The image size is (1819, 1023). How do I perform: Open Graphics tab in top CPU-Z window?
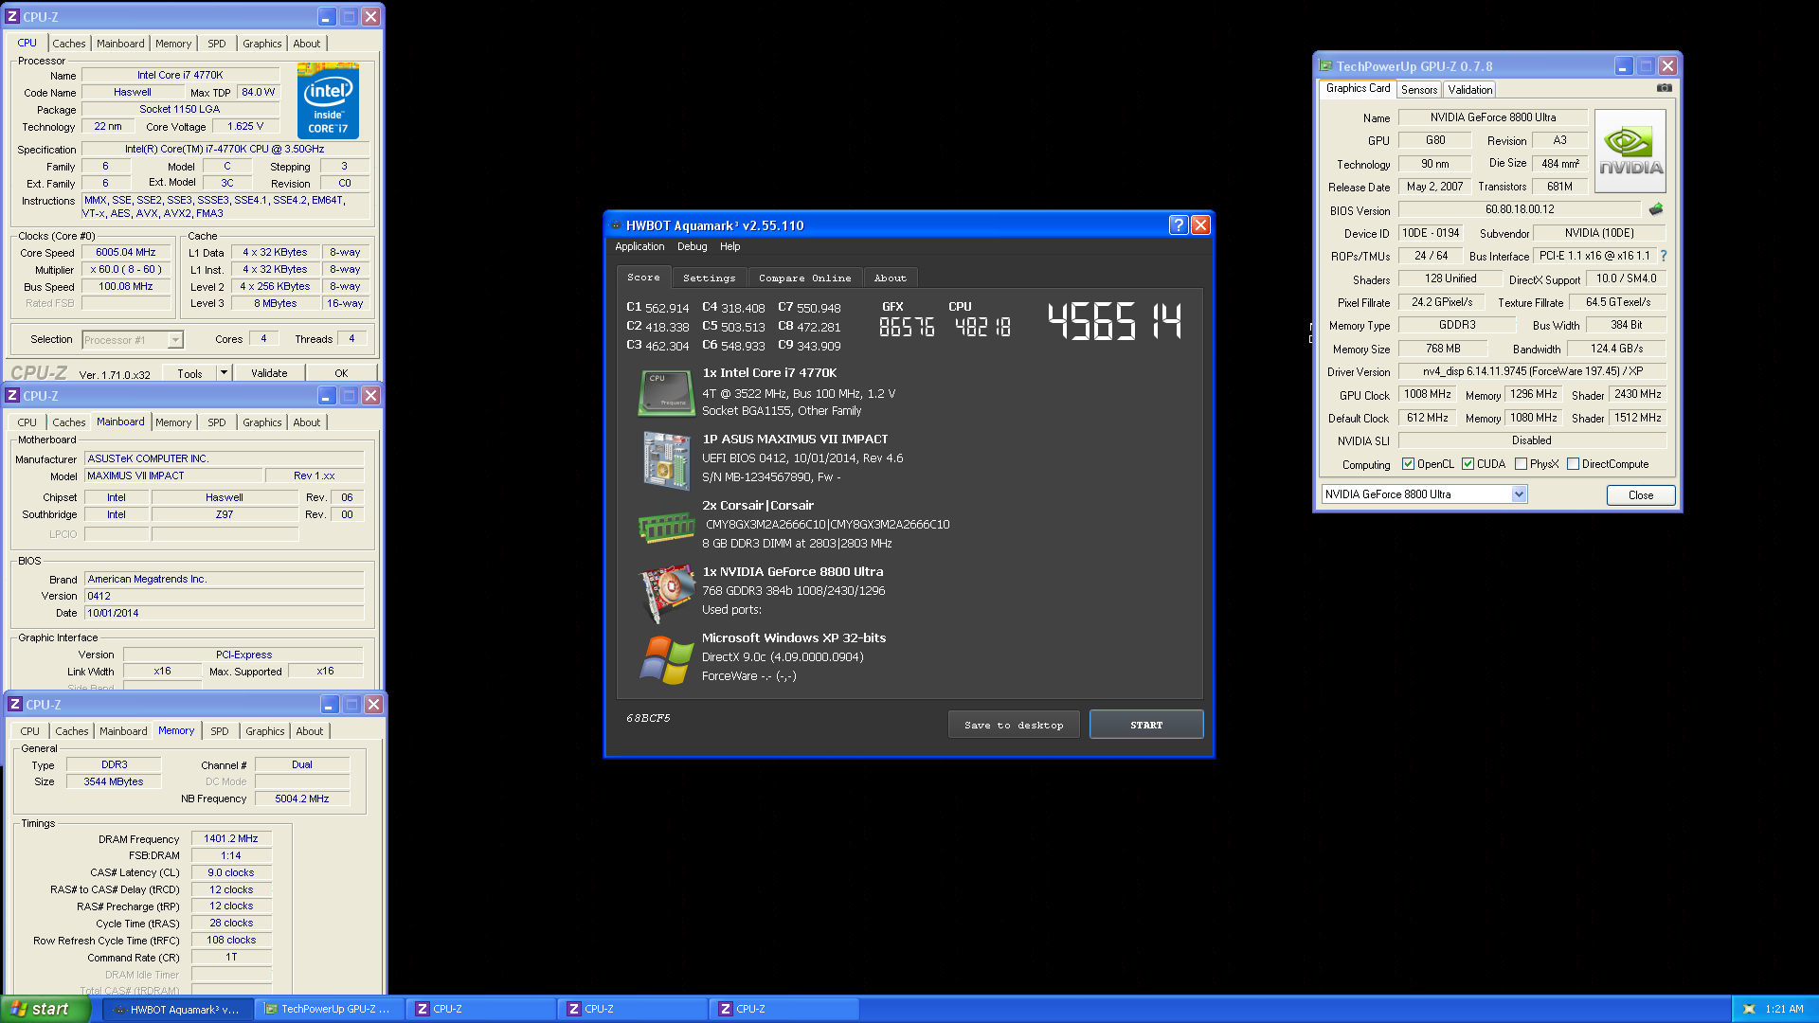pyautogui.click(x=262, y=44)
